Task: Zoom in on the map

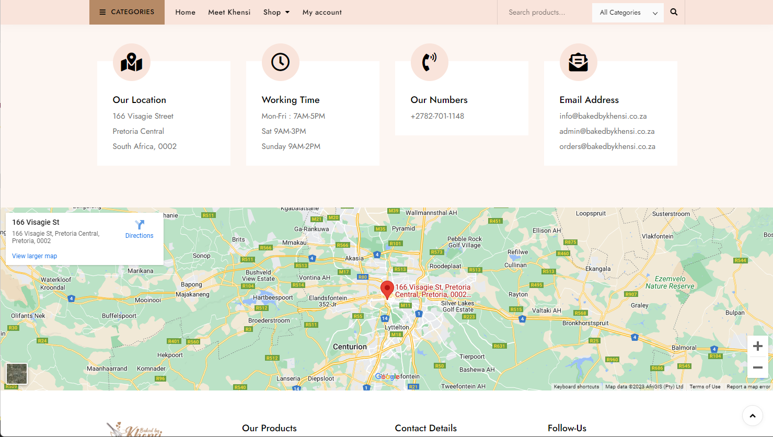Action: pos(757,346)
